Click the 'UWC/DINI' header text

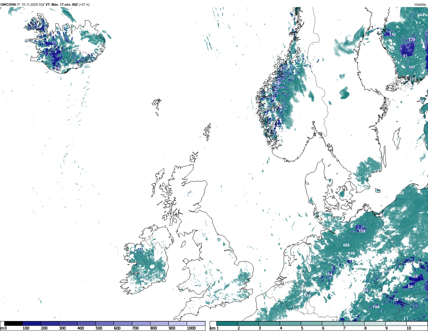click(x=8, y=5)
